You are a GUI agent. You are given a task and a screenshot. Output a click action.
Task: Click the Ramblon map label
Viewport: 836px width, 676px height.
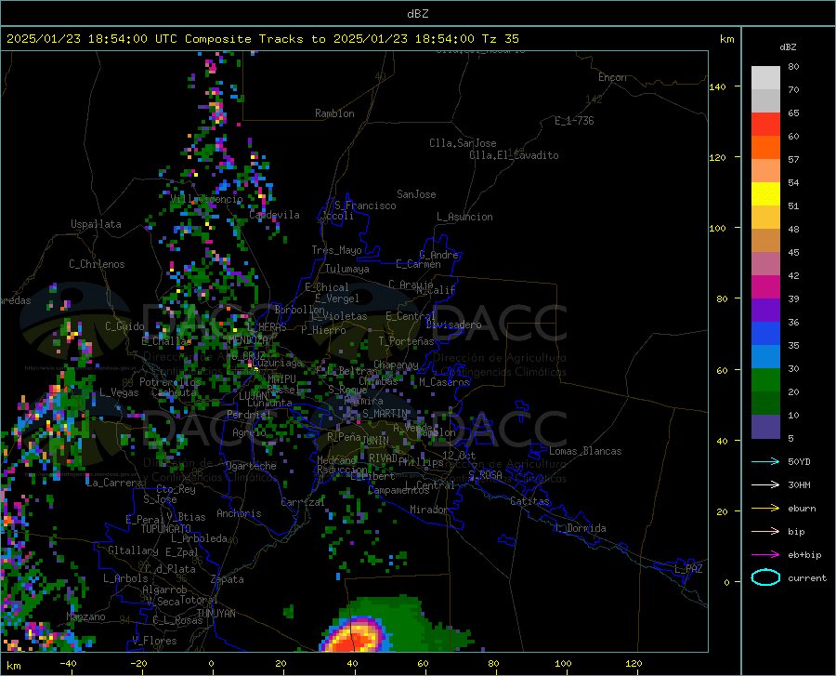click(334, 113)
